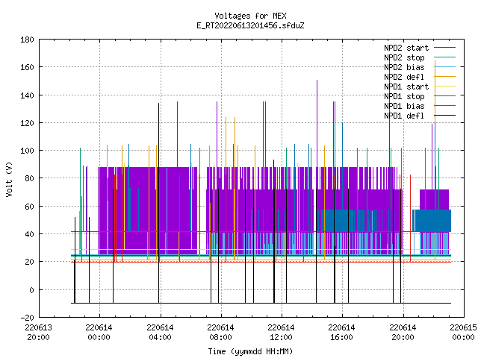Click the 220614 00:00 x-axis tick label
This screenshot has width=478, height=358.
pos(99,333)
